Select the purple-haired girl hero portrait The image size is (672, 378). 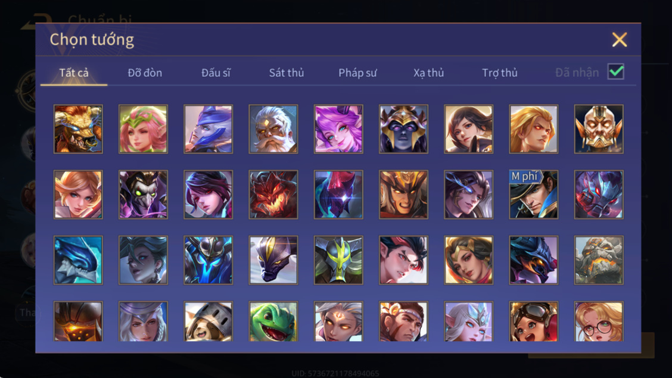338,129
